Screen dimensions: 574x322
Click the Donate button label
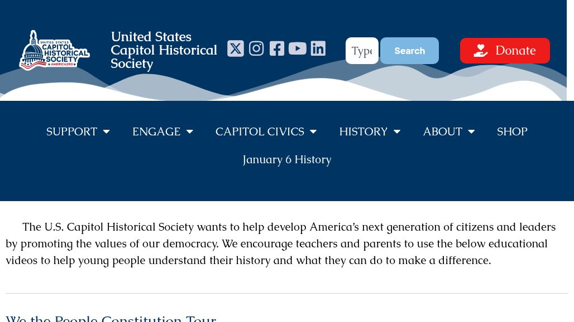coord(515,51)
